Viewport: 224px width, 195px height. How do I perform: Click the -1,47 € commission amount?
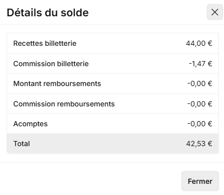point(200,64)
